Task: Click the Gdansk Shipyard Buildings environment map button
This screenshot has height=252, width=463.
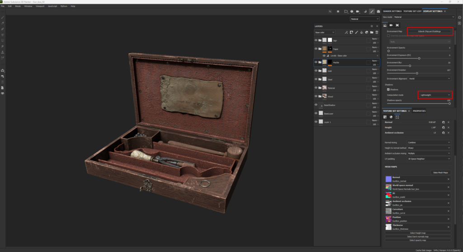Action: coord(430,31)
